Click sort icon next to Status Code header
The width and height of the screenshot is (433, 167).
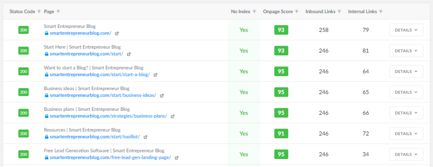(x=39, y=11)
